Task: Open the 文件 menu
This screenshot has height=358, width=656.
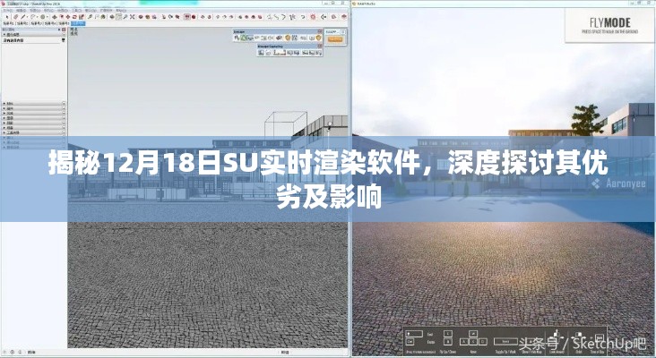Action: (x=7, y=11)
